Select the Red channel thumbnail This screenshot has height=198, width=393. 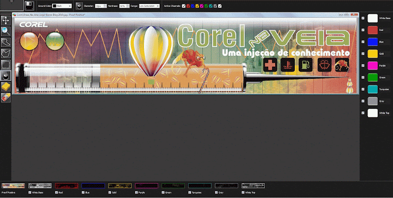pyautogui.click(x=66, y=186)
